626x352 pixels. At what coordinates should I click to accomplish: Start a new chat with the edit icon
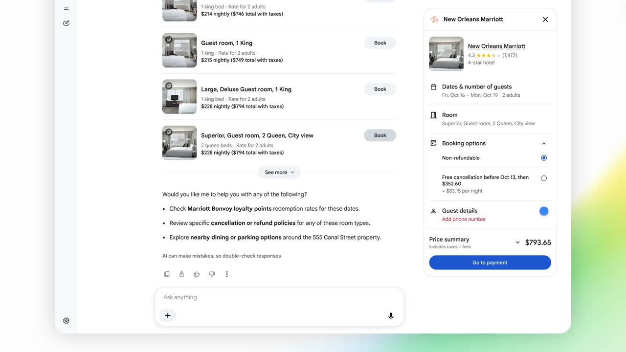click(x=66, y=23)
